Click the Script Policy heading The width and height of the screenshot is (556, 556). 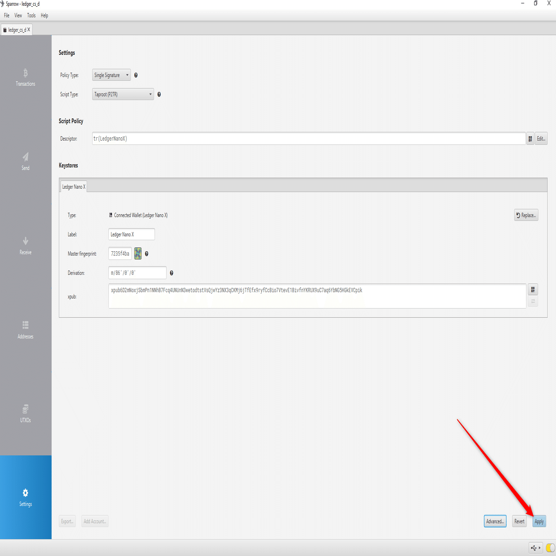pyautogui.click(x=71, y=121)
